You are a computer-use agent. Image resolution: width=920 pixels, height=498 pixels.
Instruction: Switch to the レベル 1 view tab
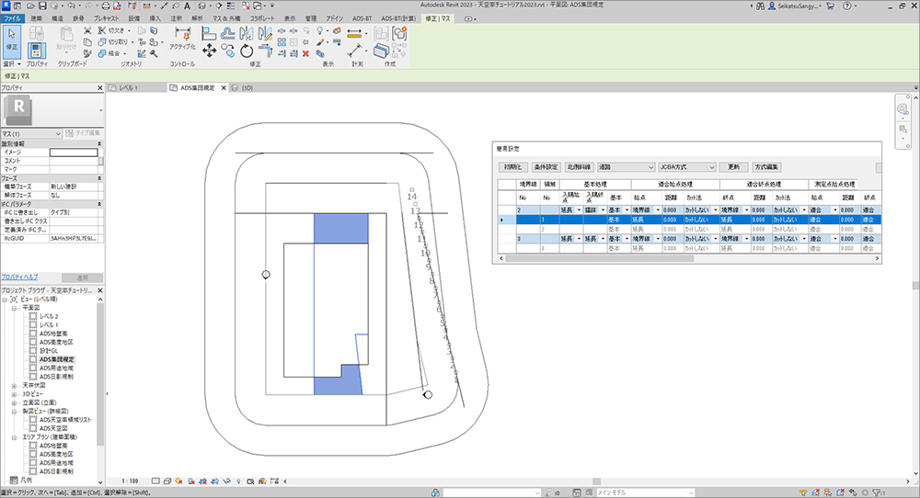coord(127,87)
